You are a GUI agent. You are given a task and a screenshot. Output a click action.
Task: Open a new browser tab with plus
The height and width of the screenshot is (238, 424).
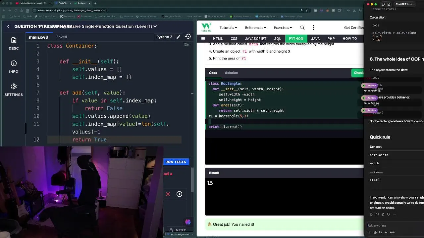[95, 3]
